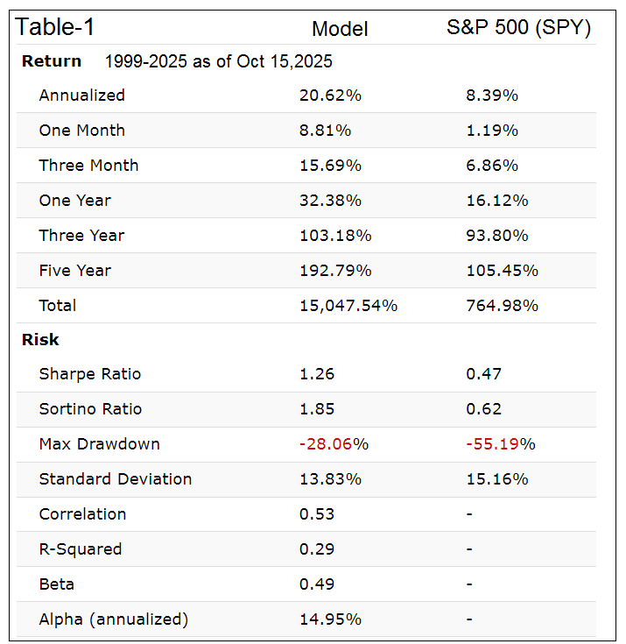Click the 1999-2025 date range text
The width and height of the screenshot is (626, 644).
tap(218, 62)
